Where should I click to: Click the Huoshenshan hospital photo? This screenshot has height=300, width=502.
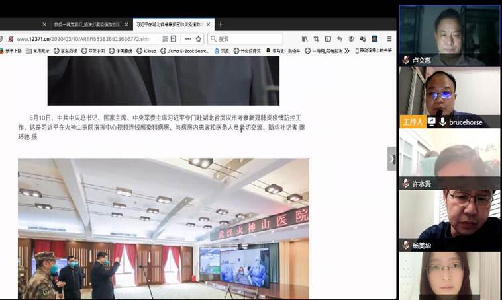[x=163, y=228]
